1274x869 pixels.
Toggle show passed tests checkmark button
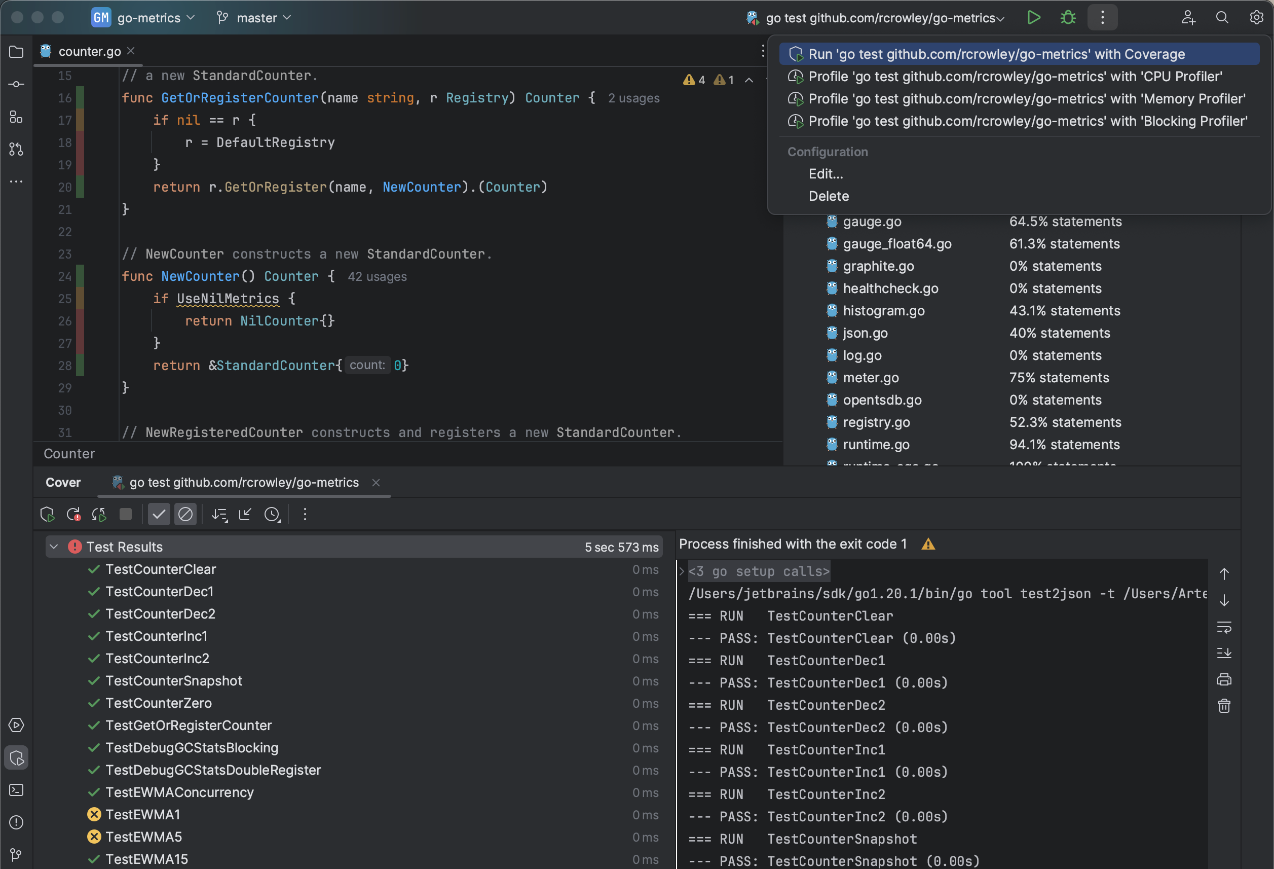(x=159, y=514)
